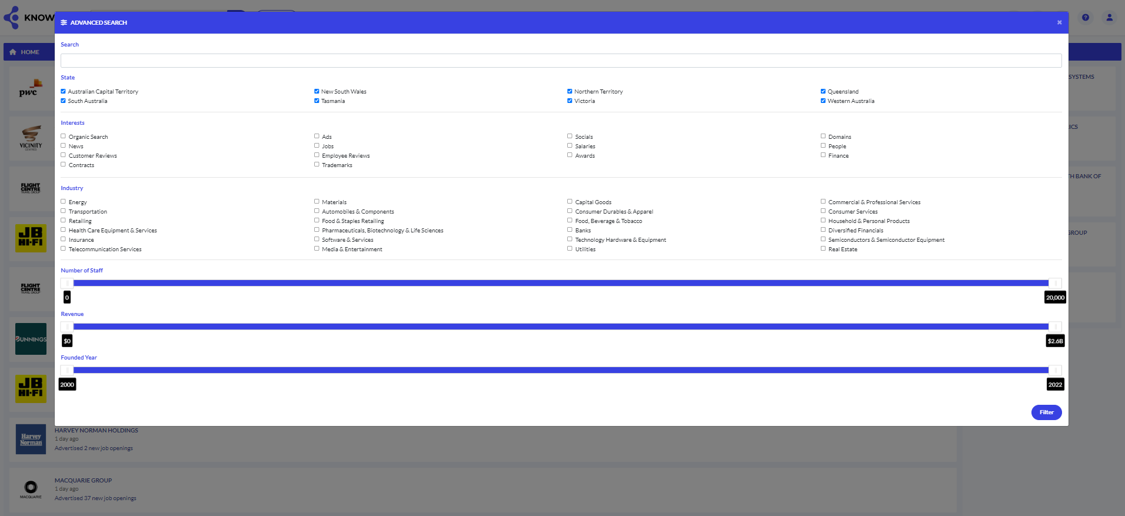Click the Number of Staff maximum handle

coord(1056,283)
